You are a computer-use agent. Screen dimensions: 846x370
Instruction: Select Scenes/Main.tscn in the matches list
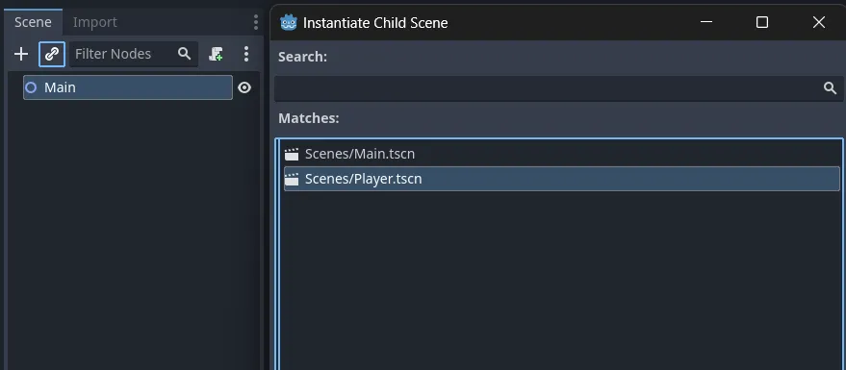(x=562, y=154)
